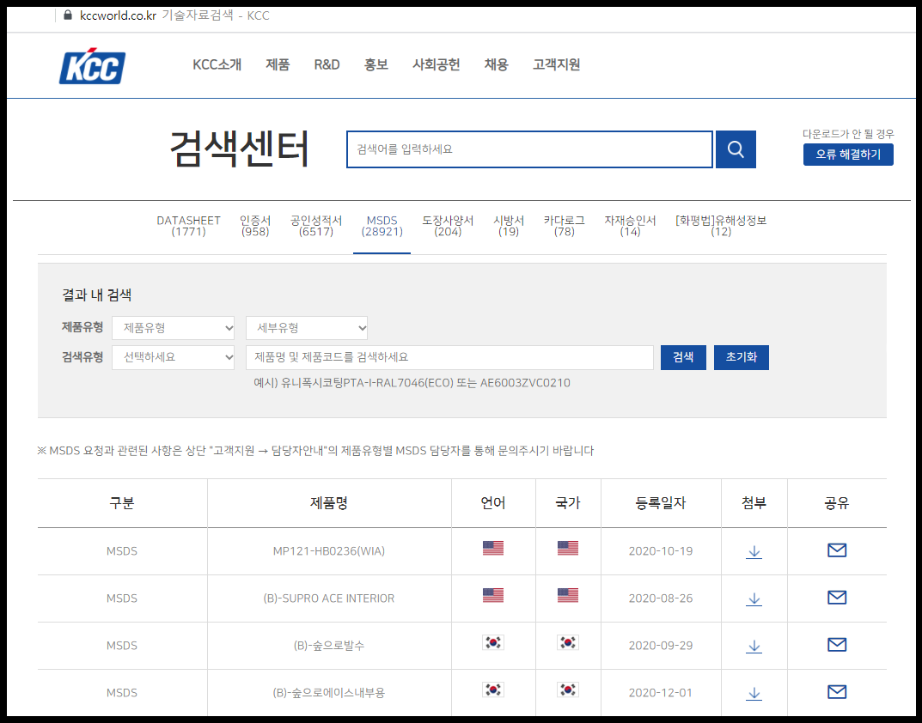922x723 pixels.
Task: Switch to the 인증서 (958) tab
Action: 255,226
